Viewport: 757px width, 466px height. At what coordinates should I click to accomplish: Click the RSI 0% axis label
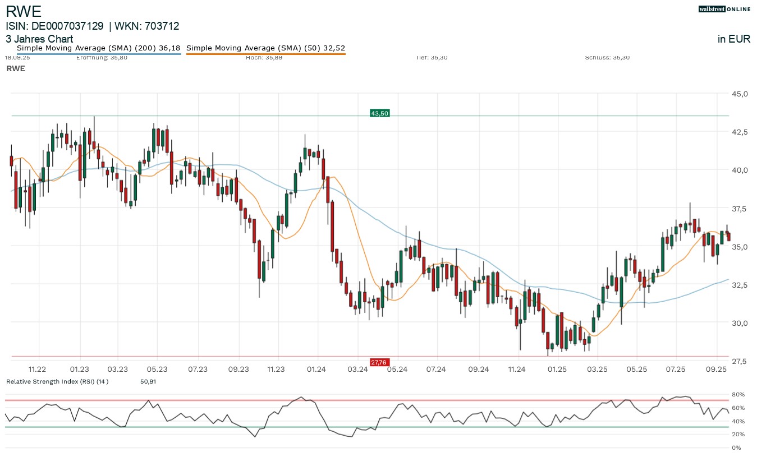tap(737, 447)
